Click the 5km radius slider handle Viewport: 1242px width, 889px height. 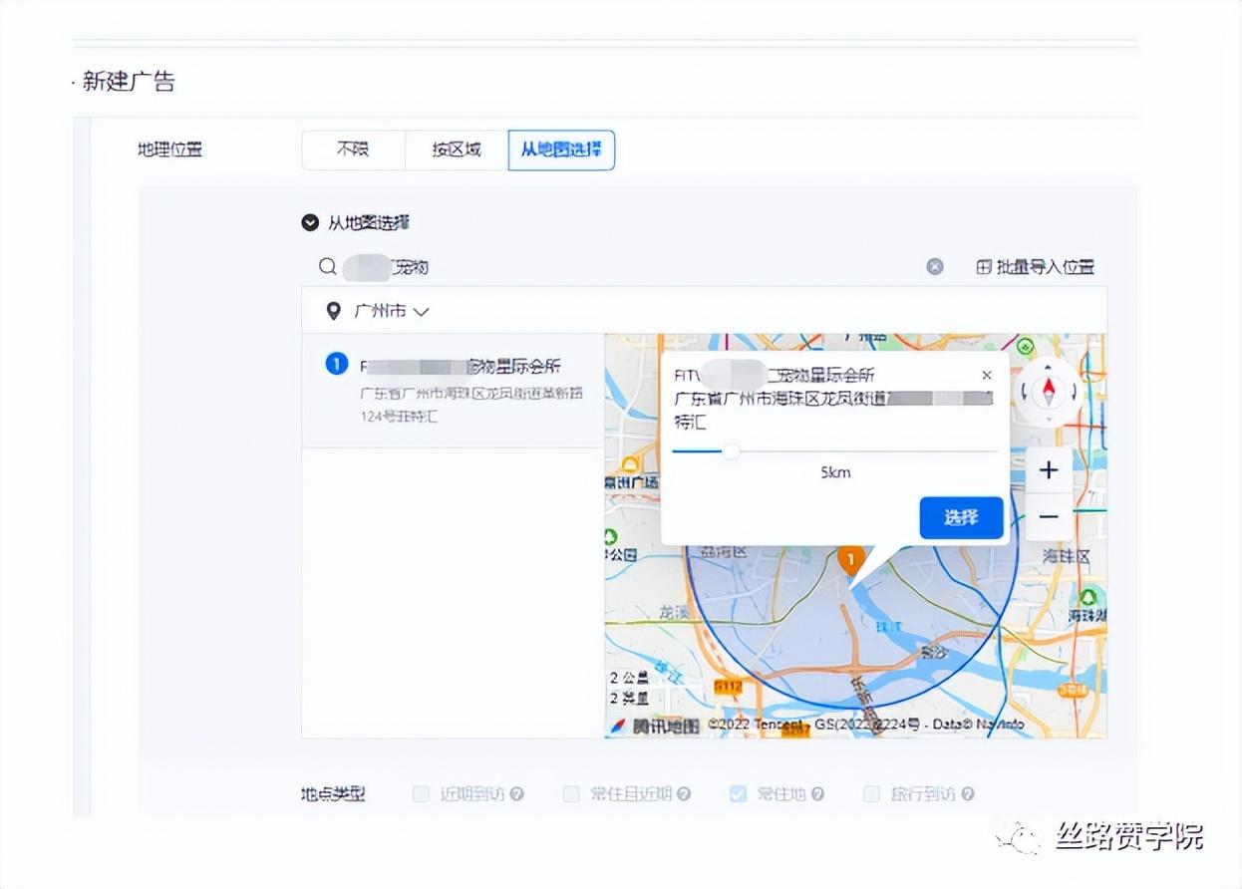(x=732, y=450)
